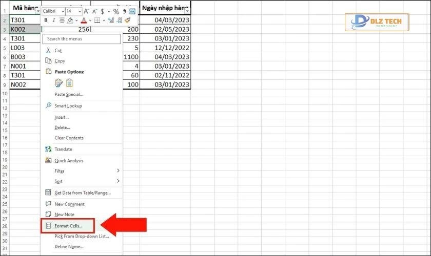Image resolution: width=431 pixels, height=256 pixels.
Task: Apply Accounting Number Format dollar icon
Action: point(103,11)
